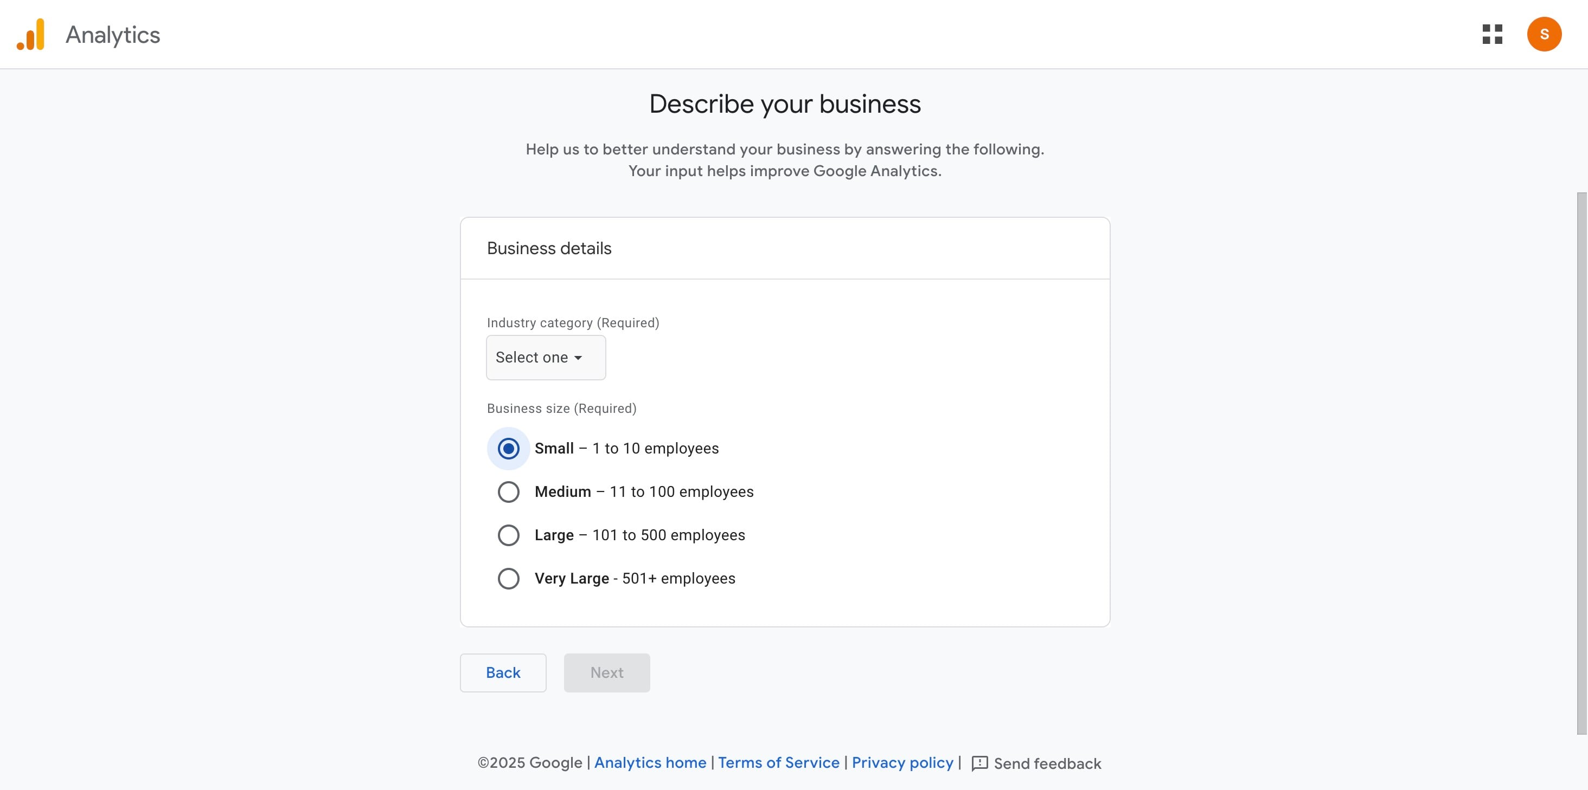Open the account avatar menu

[1544, 35]
